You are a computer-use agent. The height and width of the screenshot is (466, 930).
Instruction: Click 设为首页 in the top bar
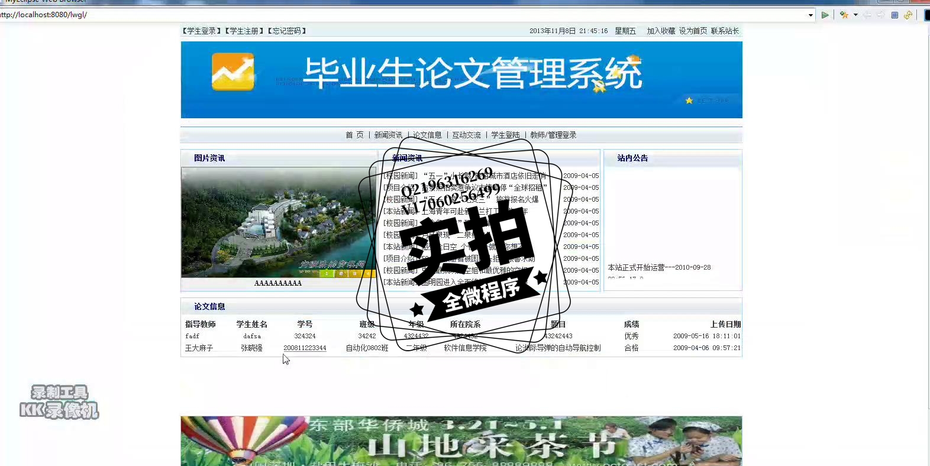point(693,31)
